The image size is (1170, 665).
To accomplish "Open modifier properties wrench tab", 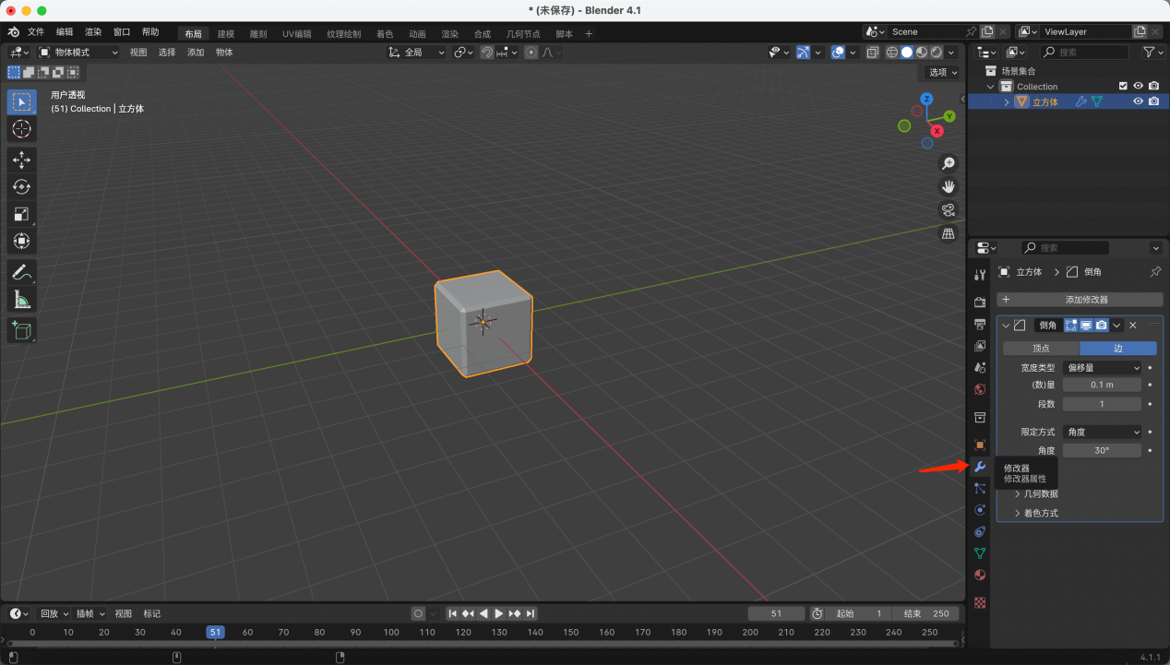I will [980, 467].
